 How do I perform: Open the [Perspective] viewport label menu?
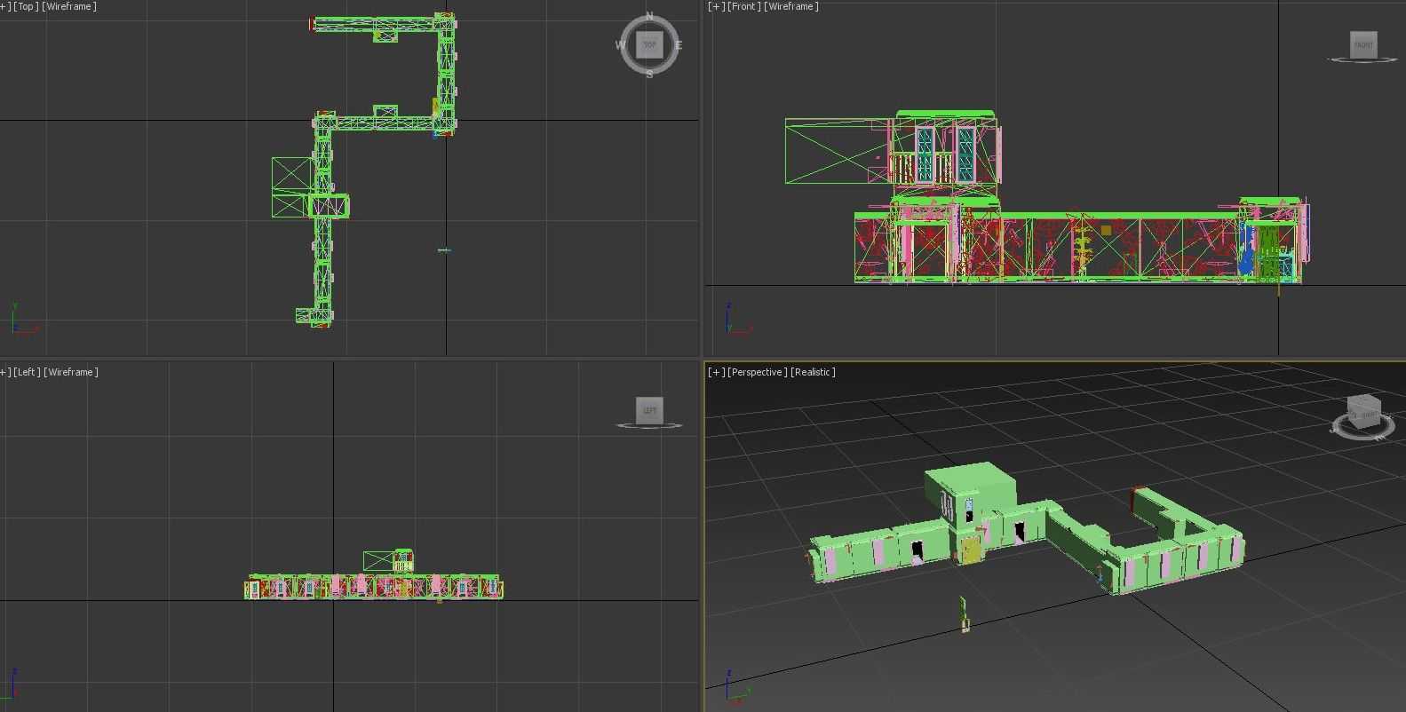point(757,373)
